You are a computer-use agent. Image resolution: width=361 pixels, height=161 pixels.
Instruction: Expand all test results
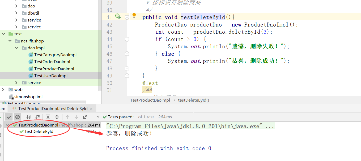tap(48, 117)
